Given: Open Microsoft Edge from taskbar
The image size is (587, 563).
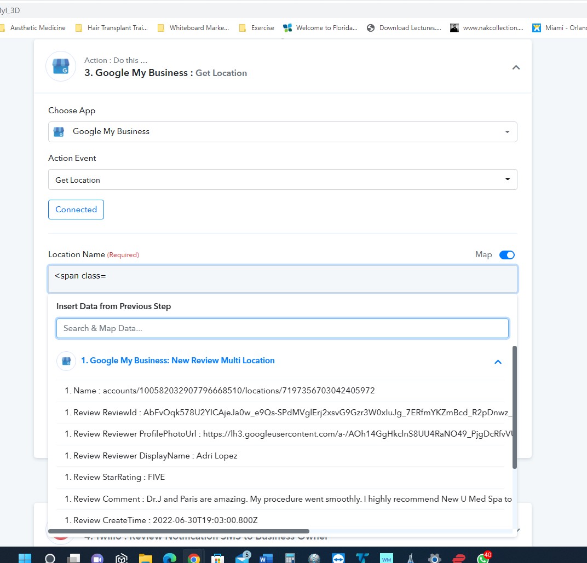Looking at the screenshot, I should point(170,559).
